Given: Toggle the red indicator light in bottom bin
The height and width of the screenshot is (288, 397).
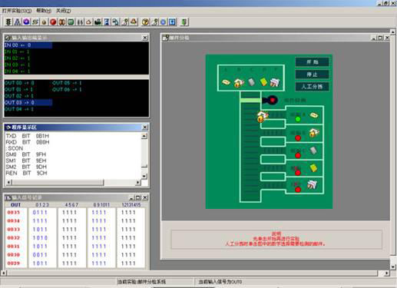Looking at the screenshot, I should click(298, 190).
